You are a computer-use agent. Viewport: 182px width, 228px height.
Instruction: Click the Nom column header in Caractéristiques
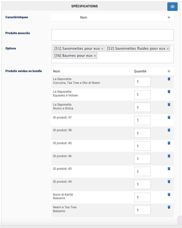click(x=84, y=17)
